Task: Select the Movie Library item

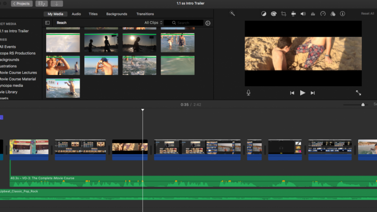Action: pos(8,92)
